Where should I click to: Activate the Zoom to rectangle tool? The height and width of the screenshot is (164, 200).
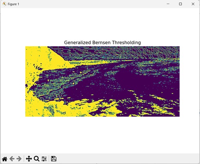(36, 159)
